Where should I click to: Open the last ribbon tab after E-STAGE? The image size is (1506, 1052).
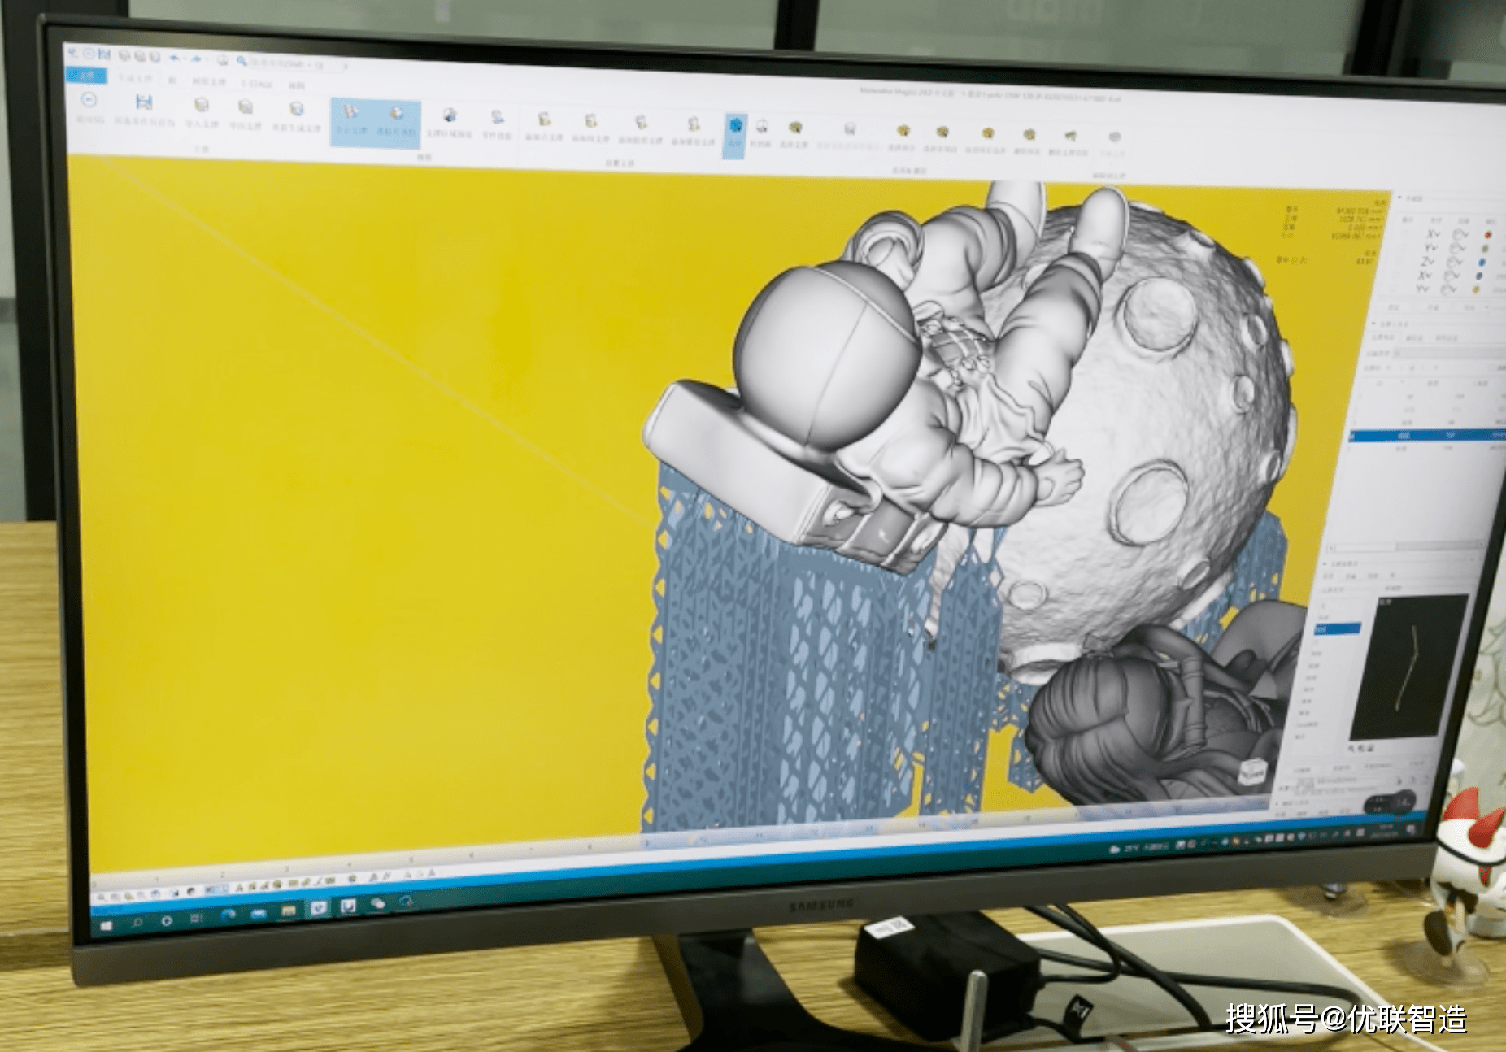click(296, 85)
